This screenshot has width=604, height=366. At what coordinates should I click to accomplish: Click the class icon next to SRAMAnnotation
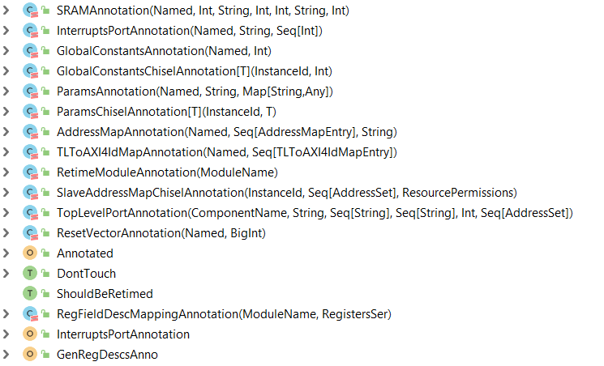(30, 11)
